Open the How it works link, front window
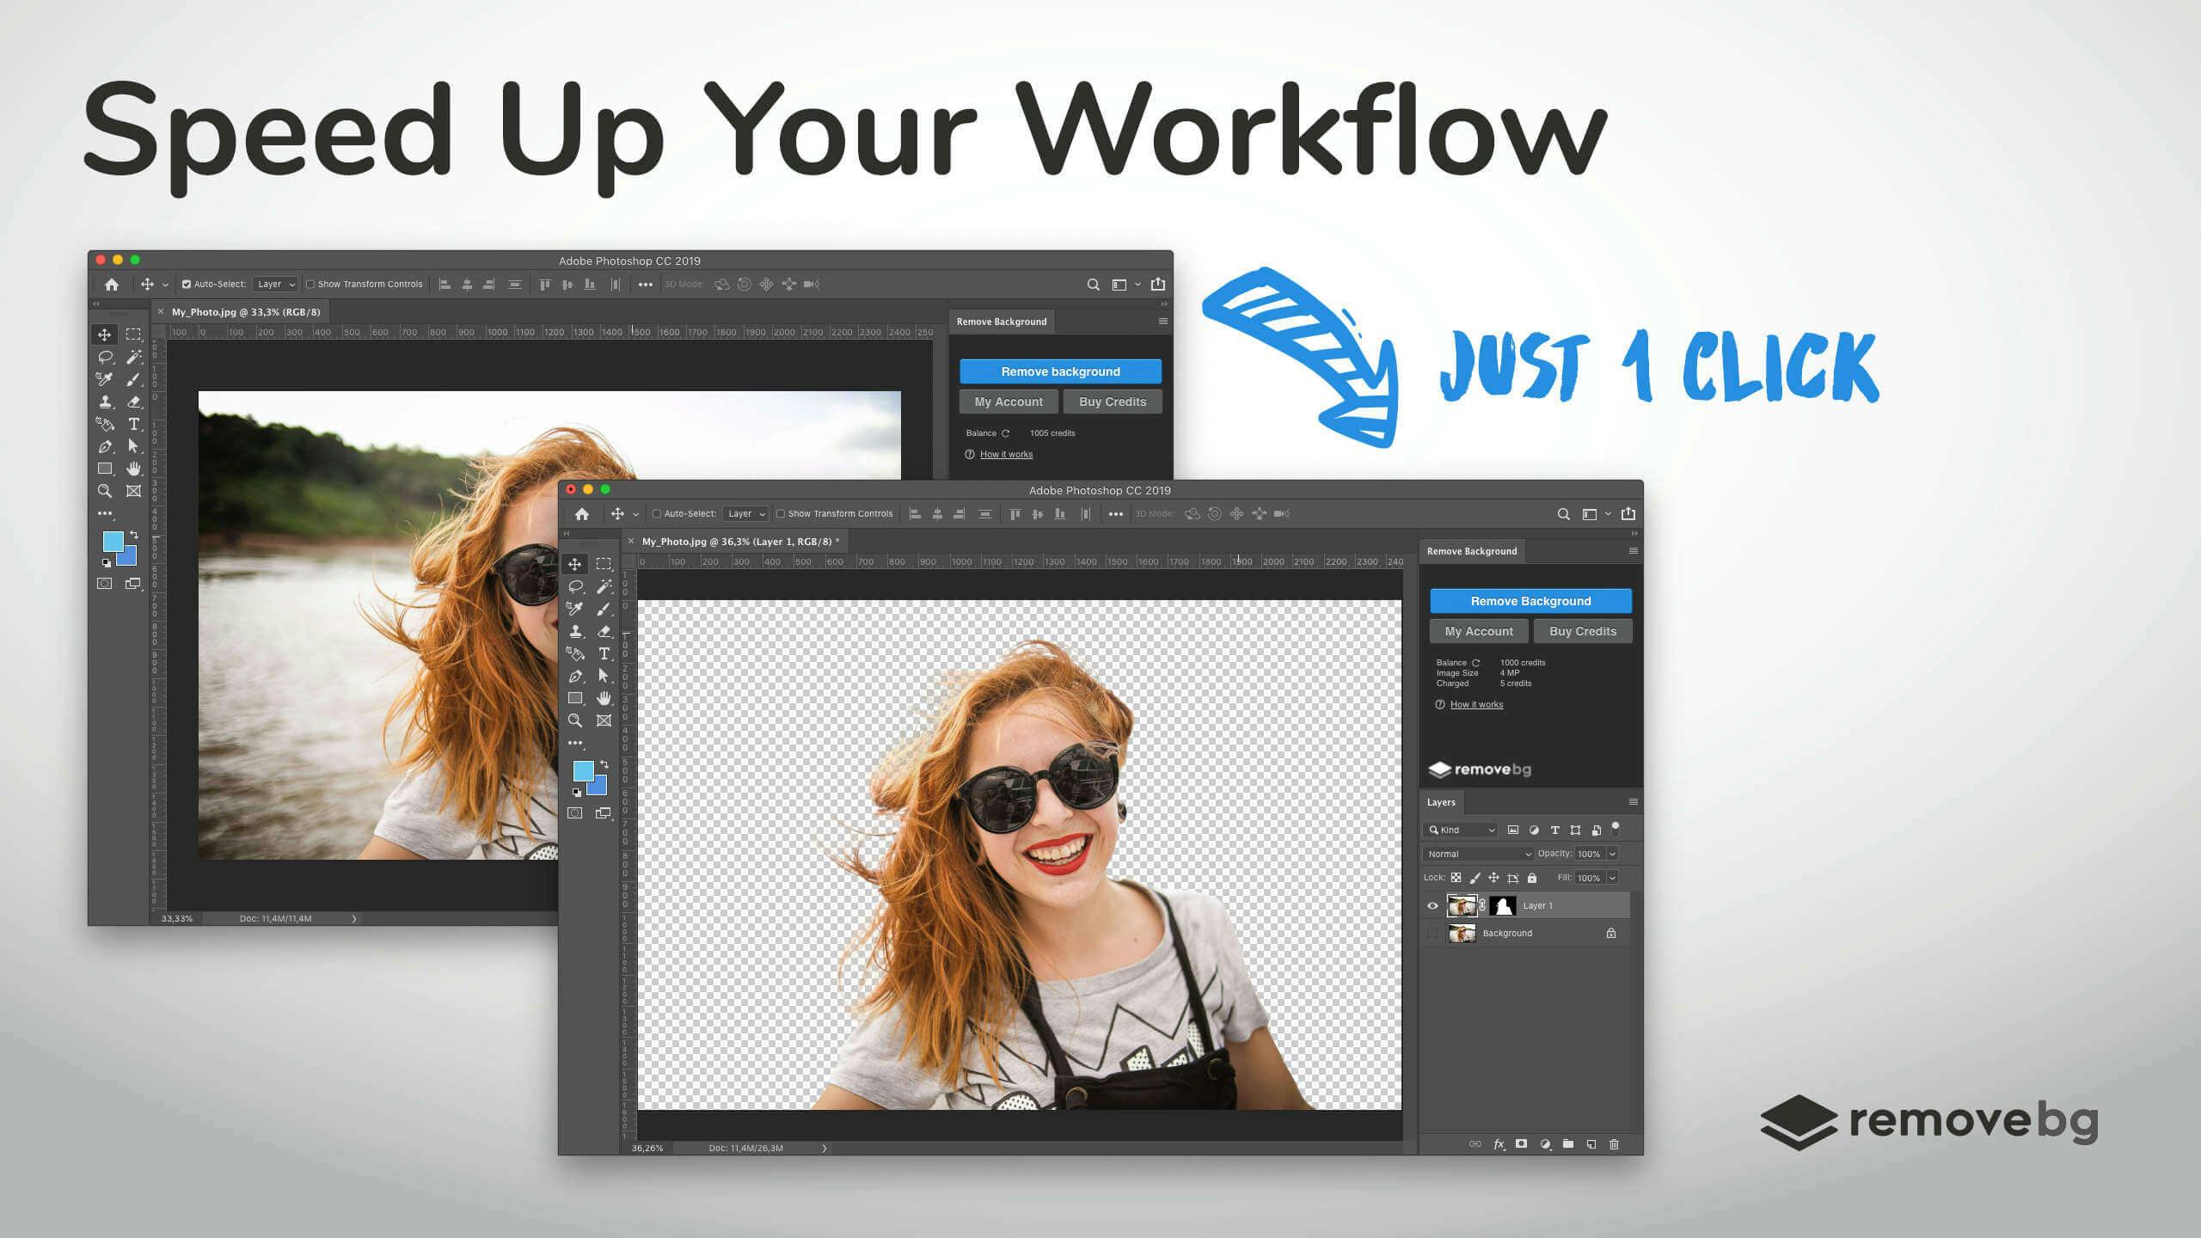 click(1477, 705)
